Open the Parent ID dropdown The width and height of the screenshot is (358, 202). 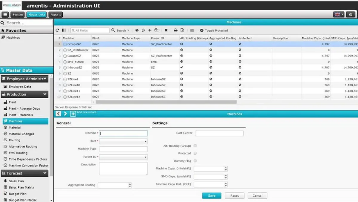123,157
